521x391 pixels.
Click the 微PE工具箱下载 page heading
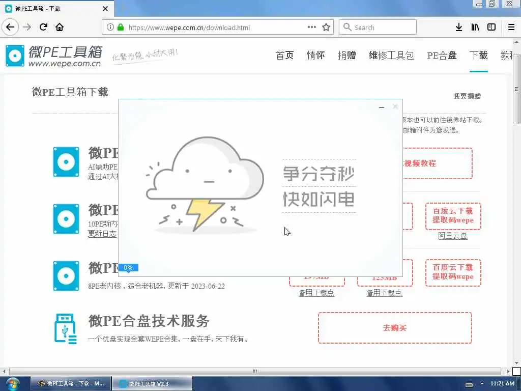coord(70,92)
